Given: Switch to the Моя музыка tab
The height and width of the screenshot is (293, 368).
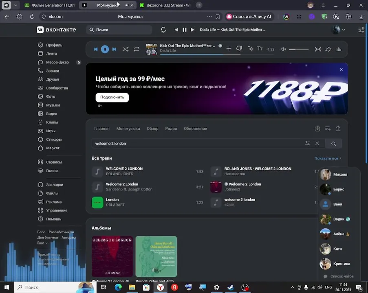Looking at the screenshot, I should 128,129.
